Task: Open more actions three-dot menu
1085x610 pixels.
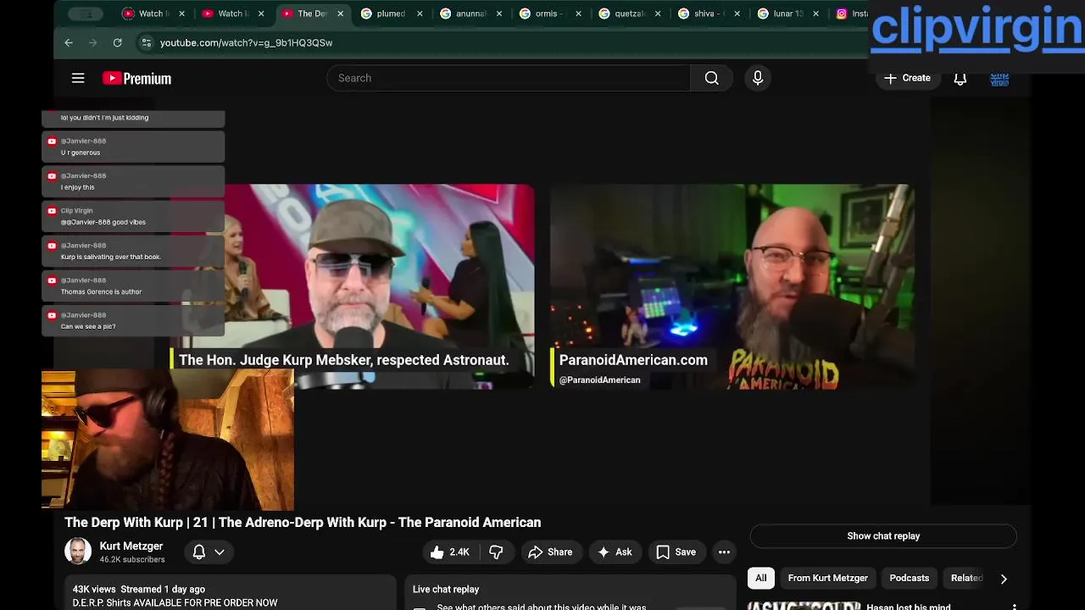Action: point(724,552)
